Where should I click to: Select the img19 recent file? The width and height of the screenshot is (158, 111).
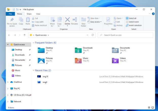(x=45, y=76)
